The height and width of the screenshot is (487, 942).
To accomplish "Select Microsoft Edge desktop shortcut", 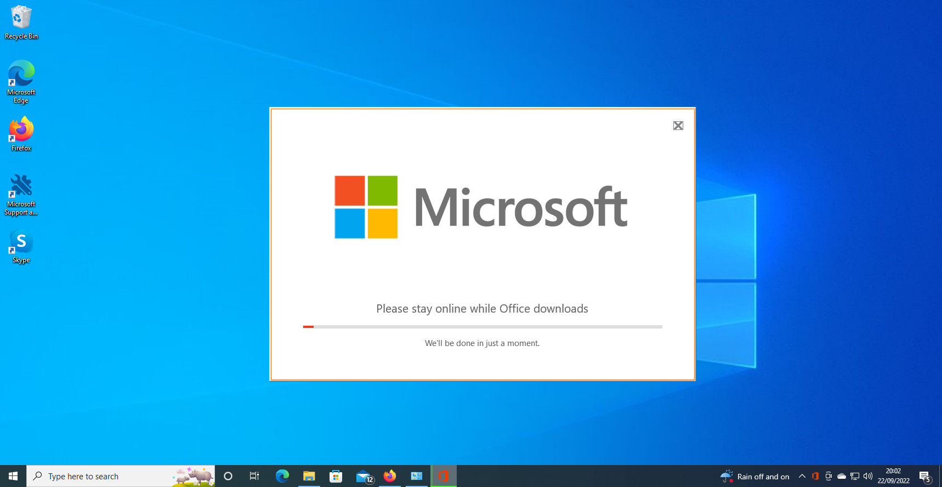I will tap(21, 82).
